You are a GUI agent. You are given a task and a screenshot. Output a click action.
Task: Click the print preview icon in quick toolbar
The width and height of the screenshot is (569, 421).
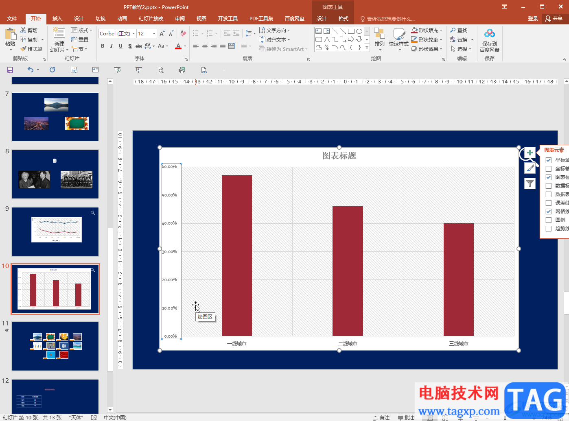click(160, 70)
